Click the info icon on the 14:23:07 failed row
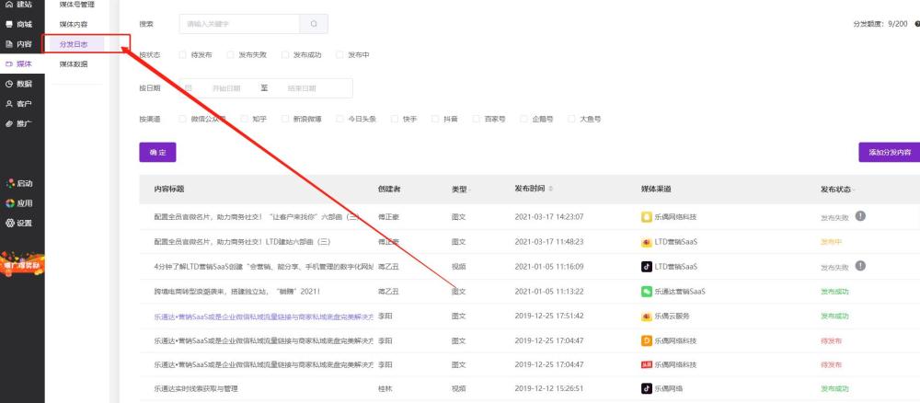This screenshot has height=403, width=920. pos(860,216)
